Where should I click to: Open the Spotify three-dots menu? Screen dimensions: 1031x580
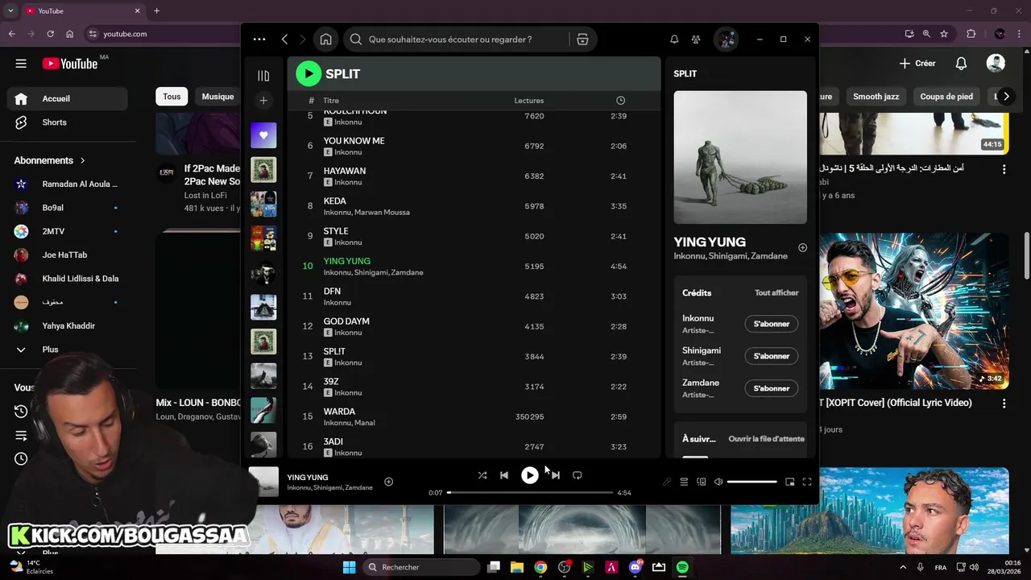[259, 39]
